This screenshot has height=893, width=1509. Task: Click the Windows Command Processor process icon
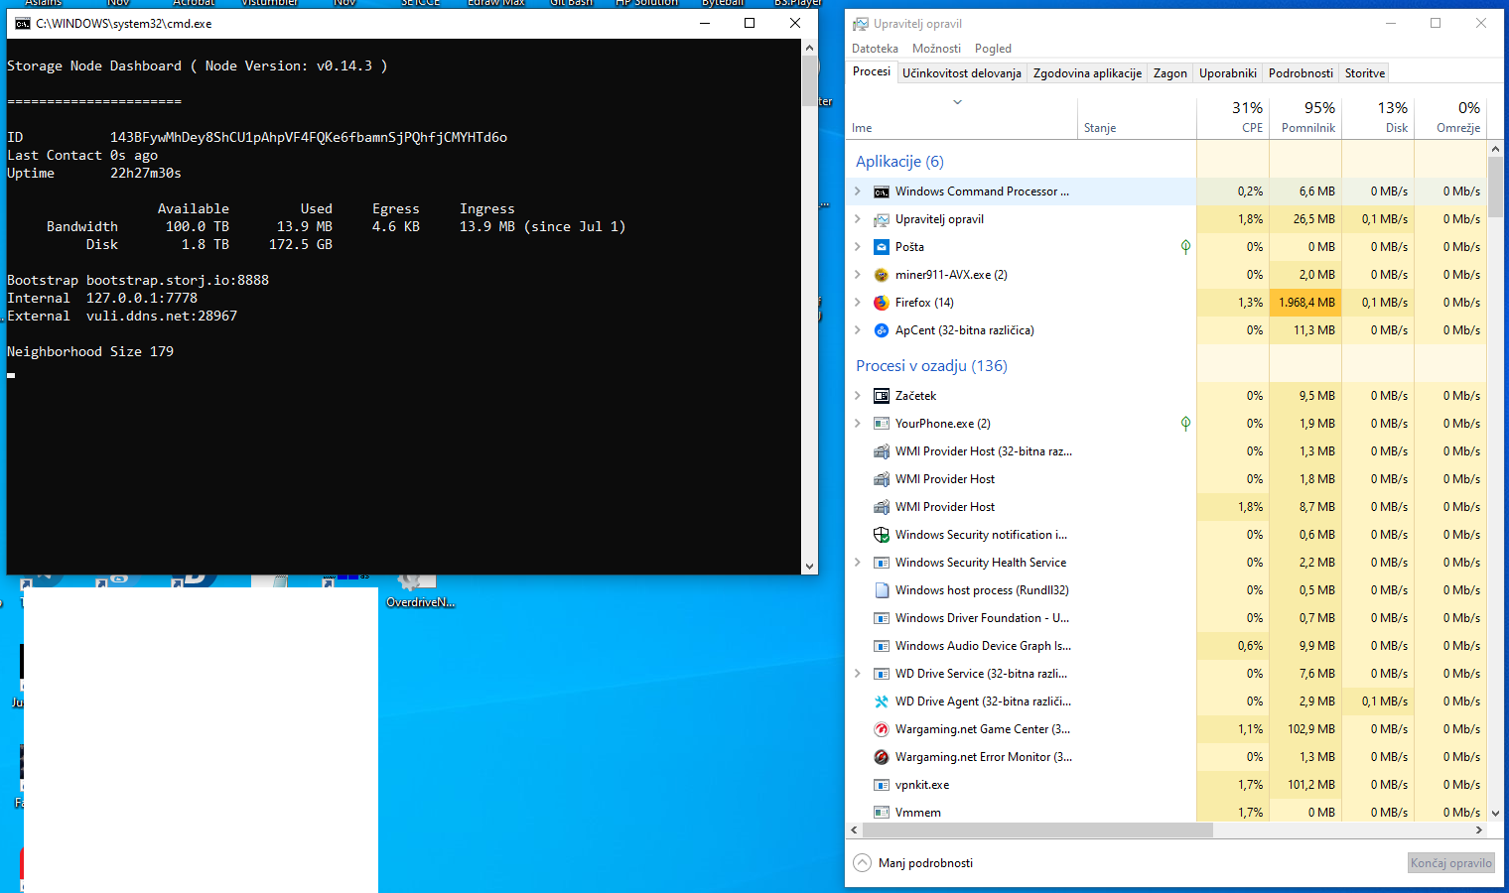click(x=881, y=191)
